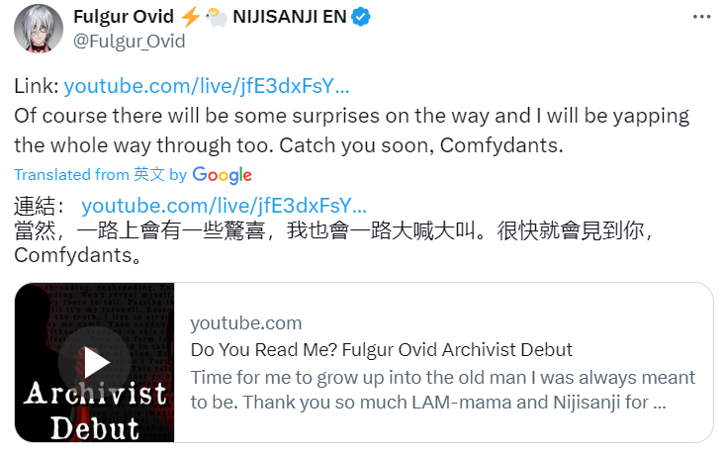Click the word 'Link:' before the URL
Image resolution: width=724 pixels, height=453 pixels.
37,86
